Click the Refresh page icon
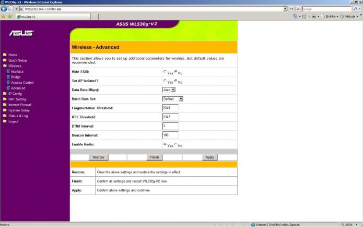363x227 pixels. click(x=291, y=9)
